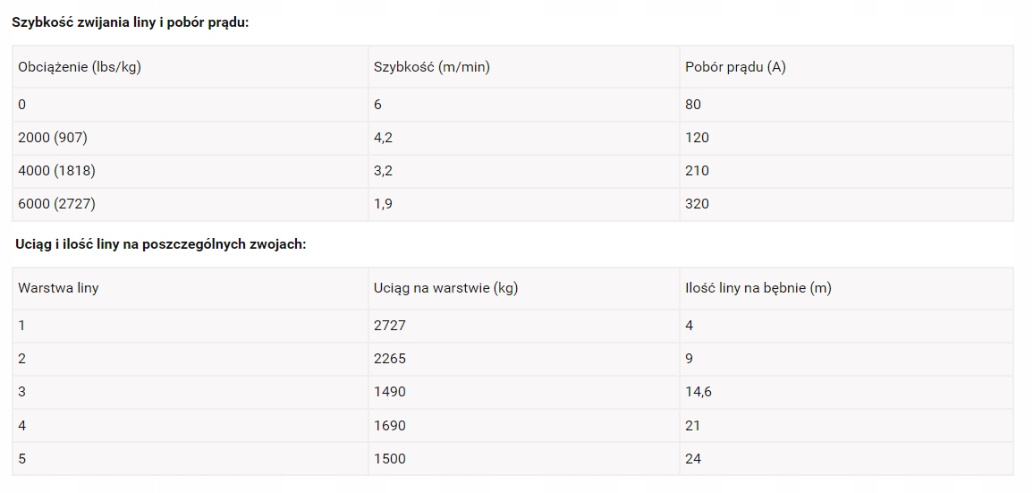This screenshot has height=493, width=1033.
Task: Select the pull value "2265"
Action: [389, 359]
